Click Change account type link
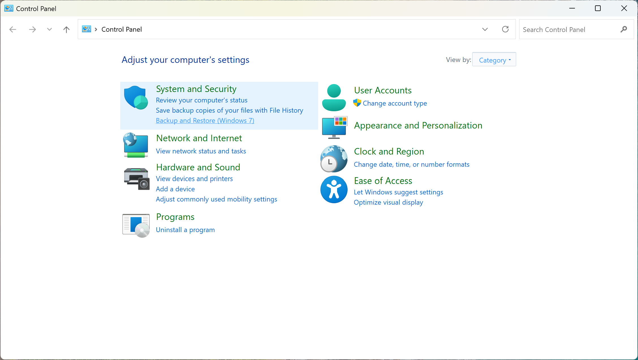 (x=395, y=103)
